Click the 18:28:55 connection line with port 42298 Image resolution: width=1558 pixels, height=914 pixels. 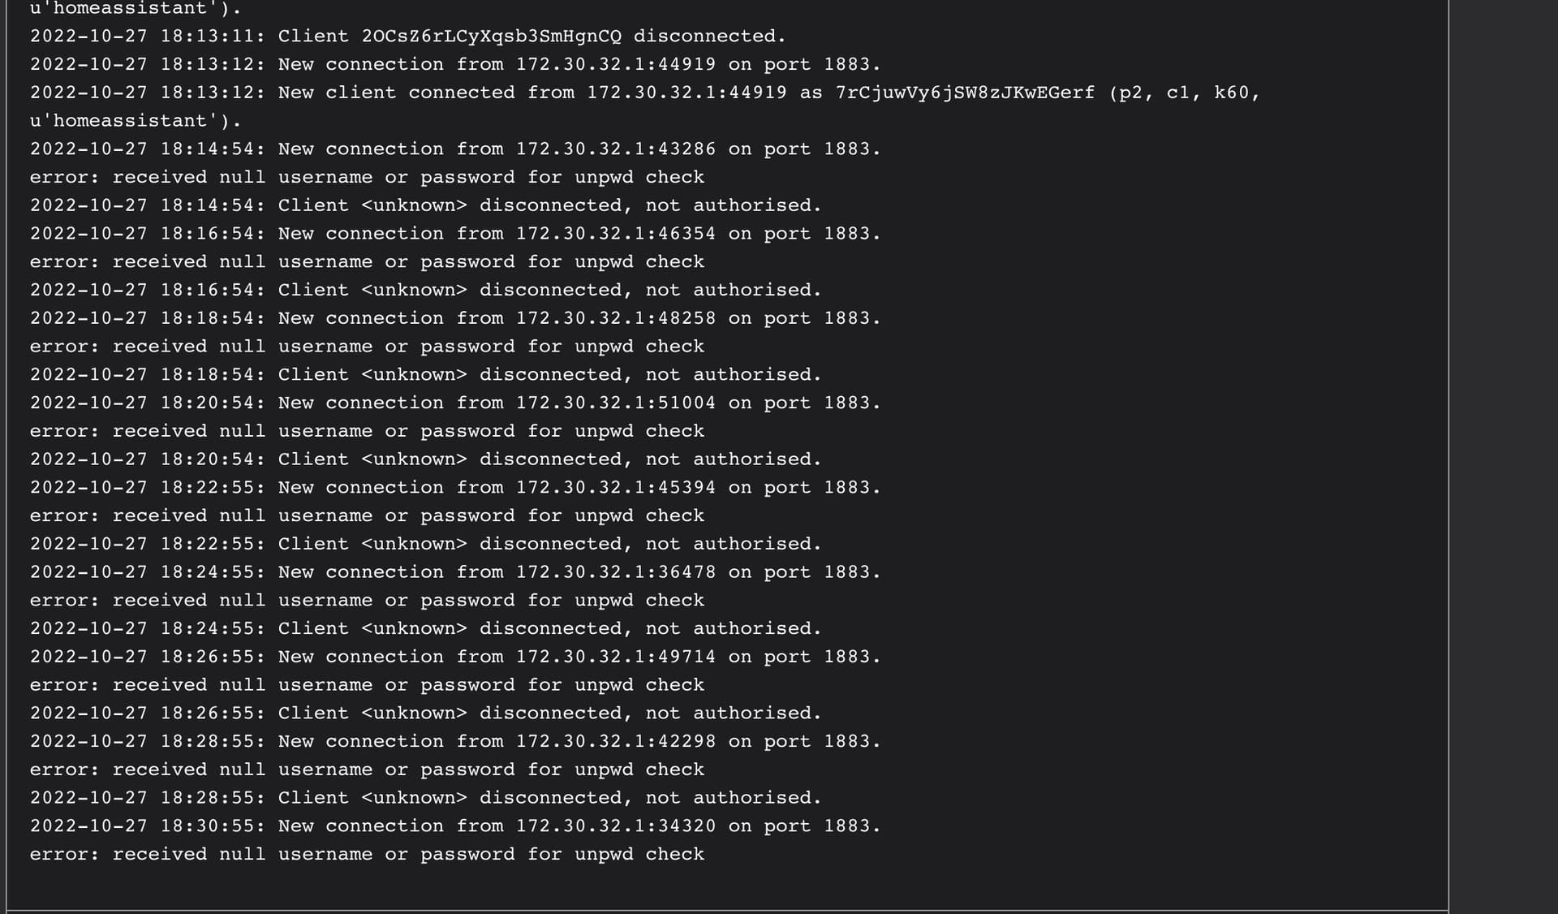(455, 742)
